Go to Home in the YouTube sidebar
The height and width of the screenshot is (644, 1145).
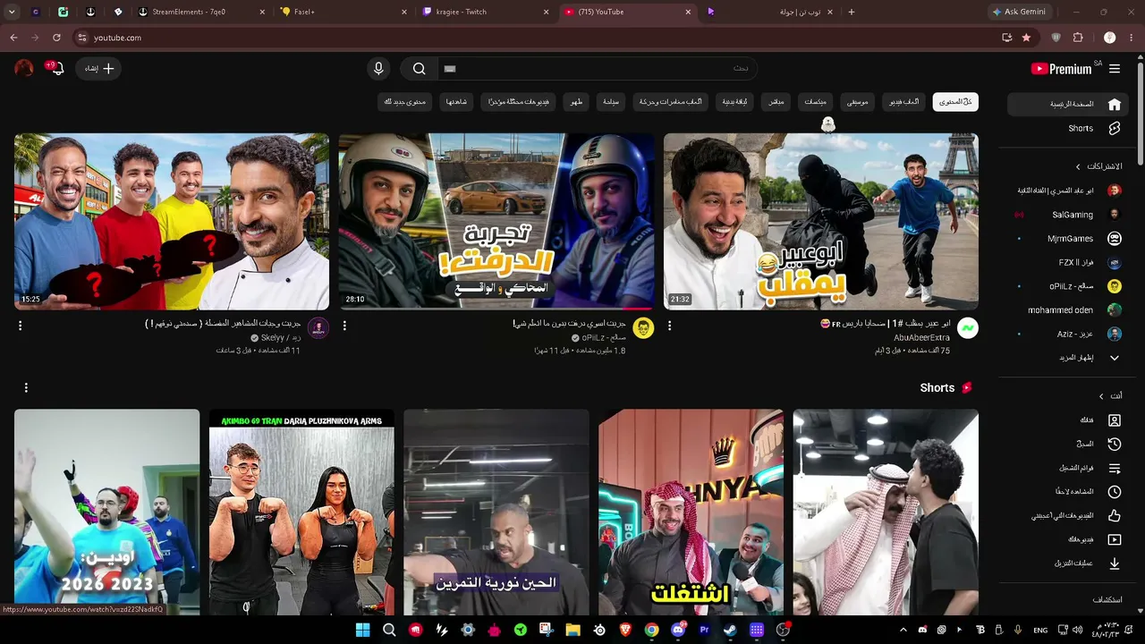coord(1070,104)
